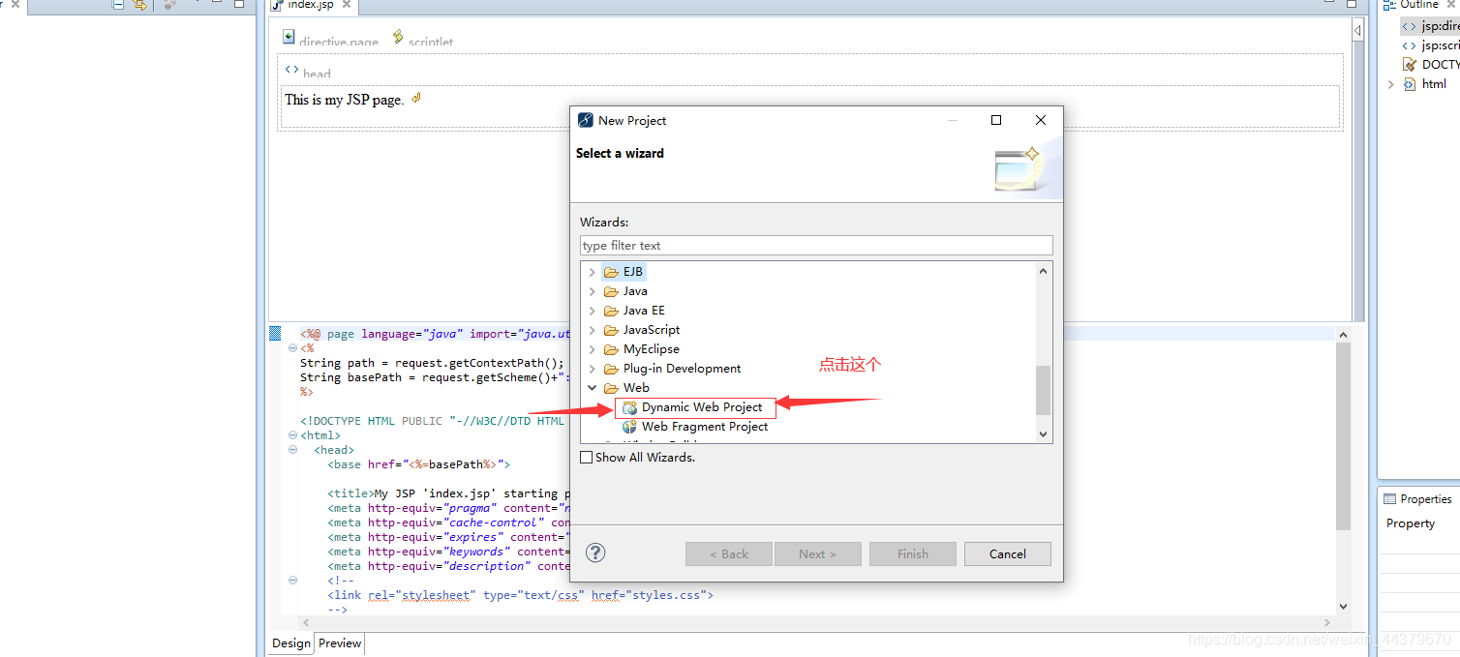Switch to the Design tab
This screenshot has width=1460, height=657.
[290, 643]
